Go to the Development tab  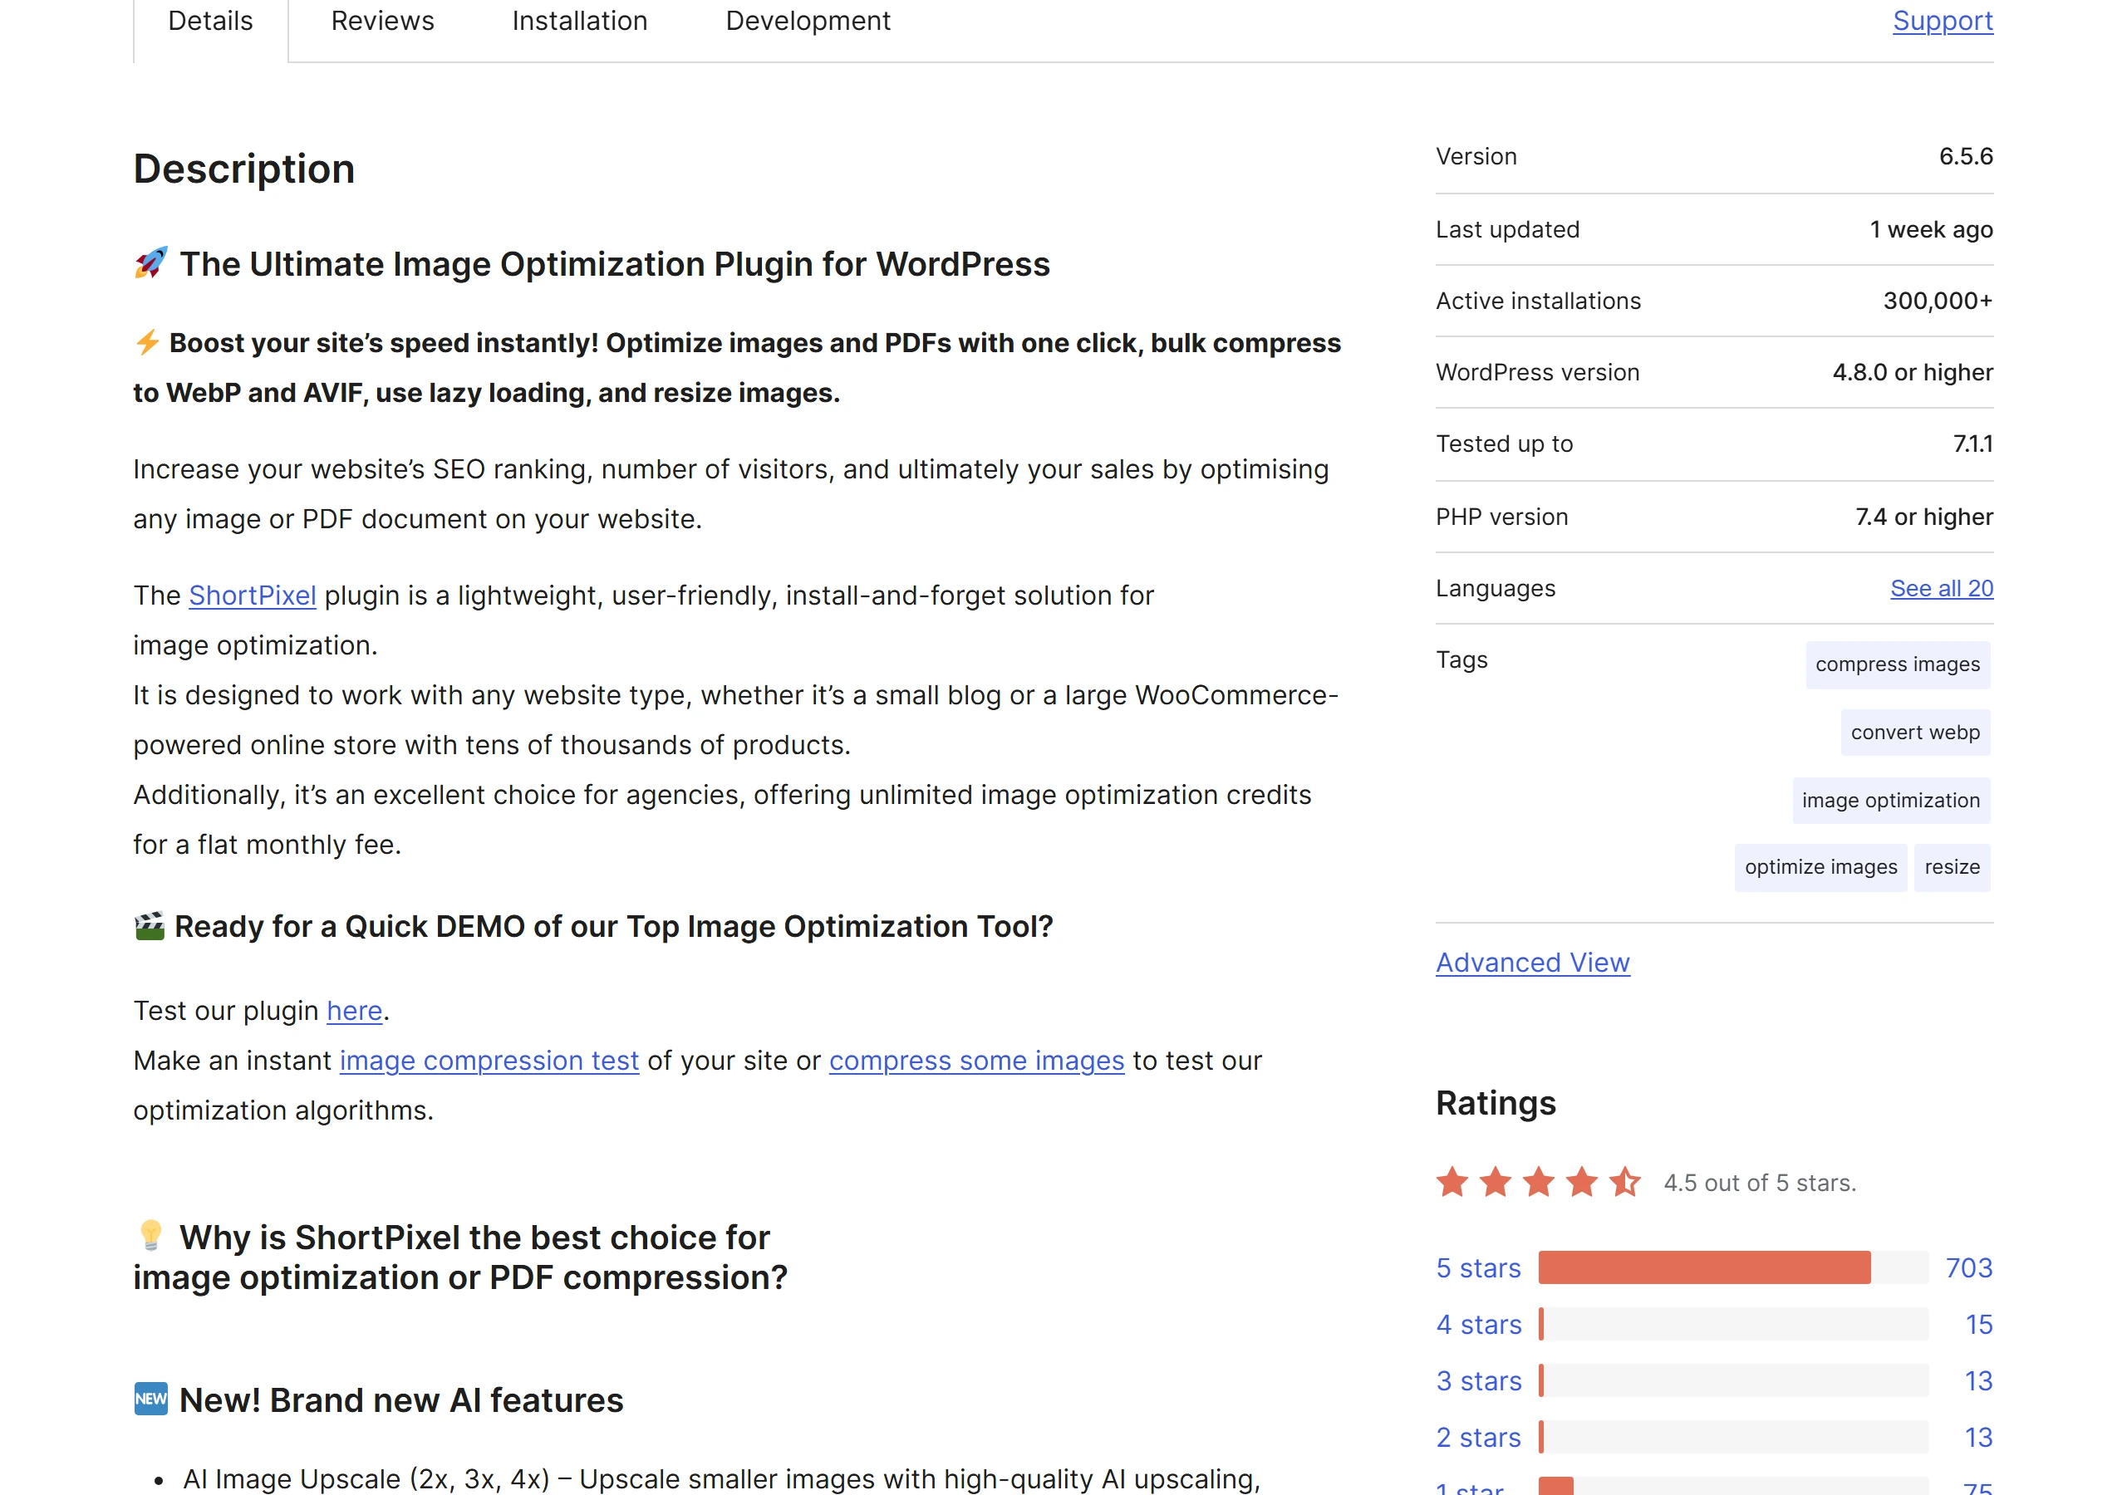(x=808, y=22)
